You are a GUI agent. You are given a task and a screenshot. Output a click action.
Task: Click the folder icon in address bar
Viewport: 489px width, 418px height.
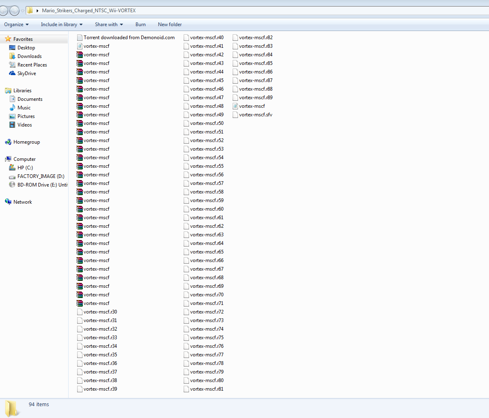[30, 10]
